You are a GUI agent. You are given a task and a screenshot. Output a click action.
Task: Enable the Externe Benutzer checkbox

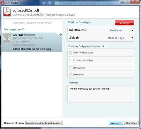pos(71,60)
